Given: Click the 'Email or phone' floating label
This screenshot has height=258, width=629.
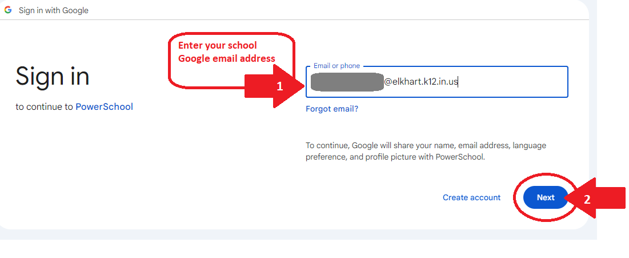Looking at the screenshot, I should pyautogui.click(x=336, y=66).
